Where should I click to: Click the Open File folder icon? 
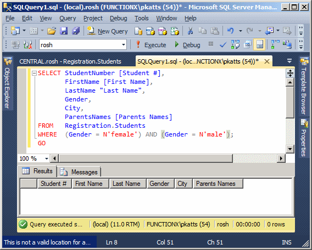coord(52,31)
